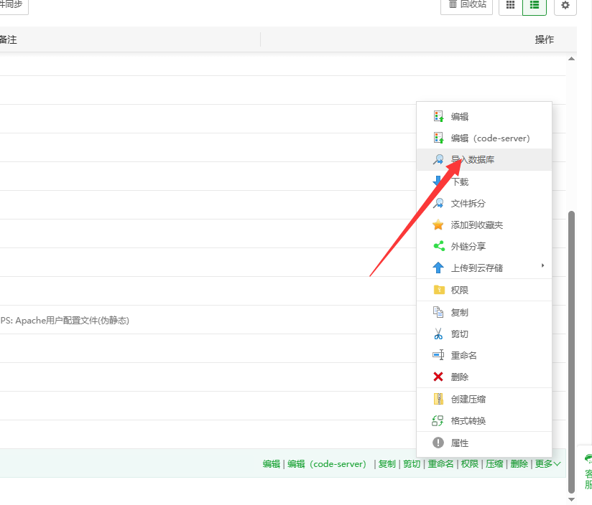Viewport: 592px width, 505px height.
Task: Choose 属性 menu entry
Action: coord(484,443)
